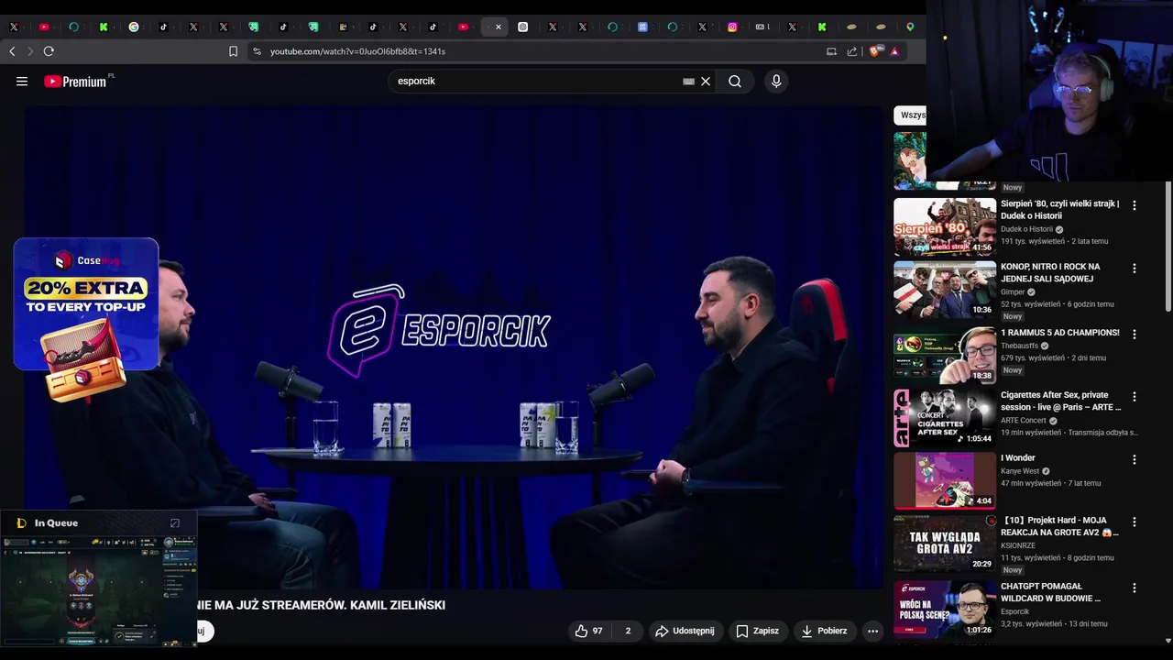
Task: Open the options menu for 1 RAMMUS 5 AD CHAMPIONS
Action: point(1135,335)
